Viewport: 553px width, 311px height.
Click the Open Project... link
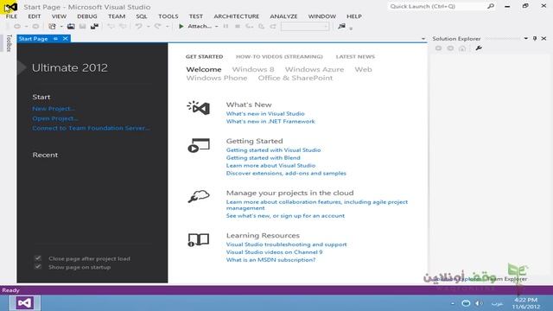tap(55, 118)
